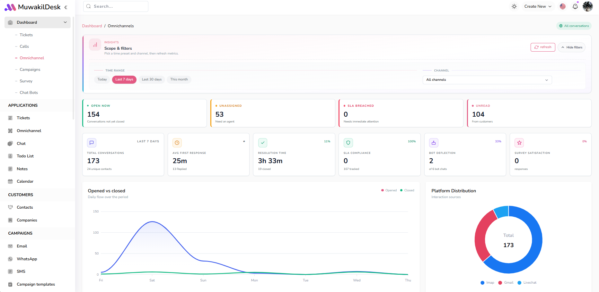The image size is (599, 292).
Task: Click the Unread card
Action: pyautogui.click(x=529, y=113)
